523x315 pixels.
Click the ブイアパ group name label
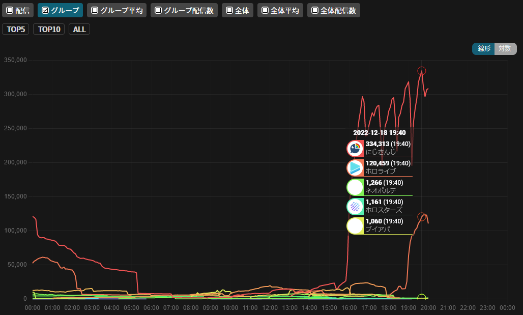tap(377, 229)
